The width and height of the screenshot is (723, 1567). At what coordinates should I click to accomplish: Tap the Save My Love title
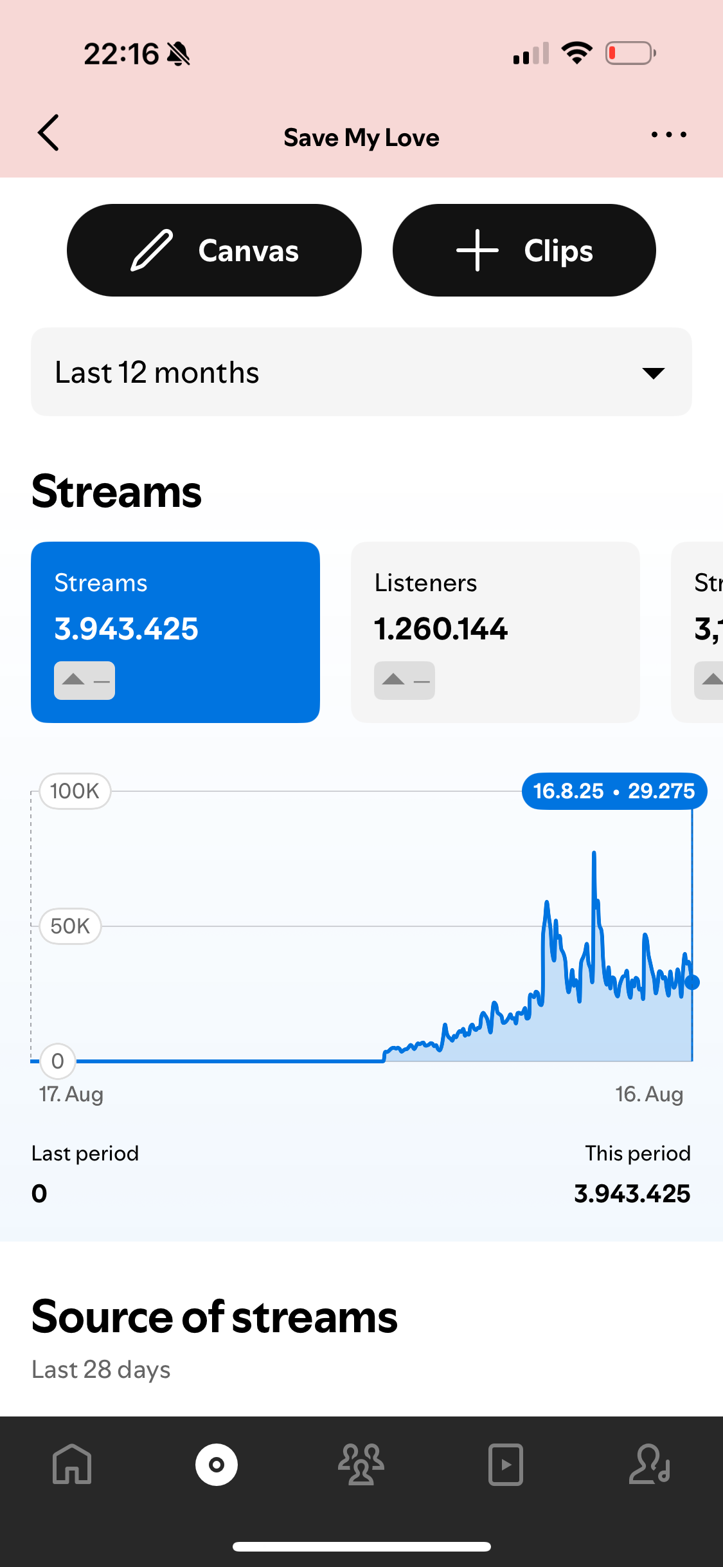[x=362, y=138]
